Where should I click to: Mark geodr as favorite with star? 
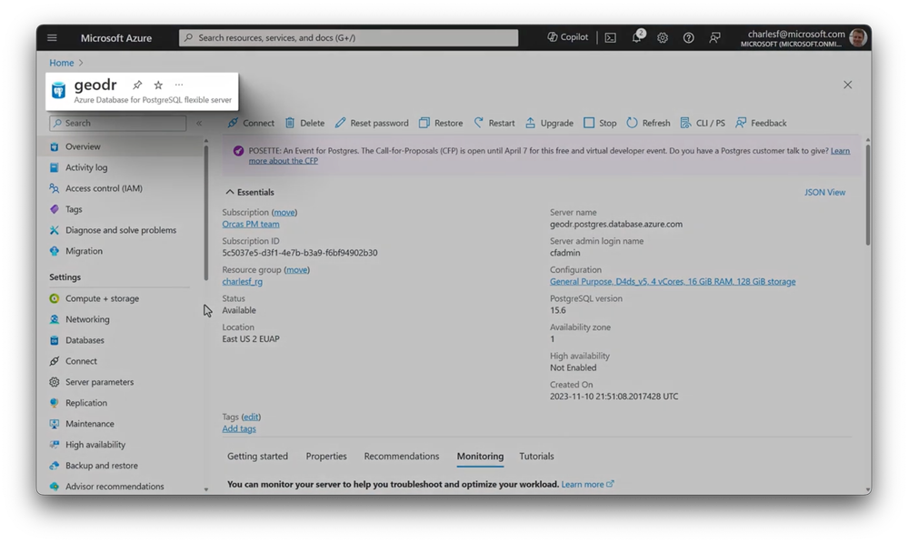158,85
